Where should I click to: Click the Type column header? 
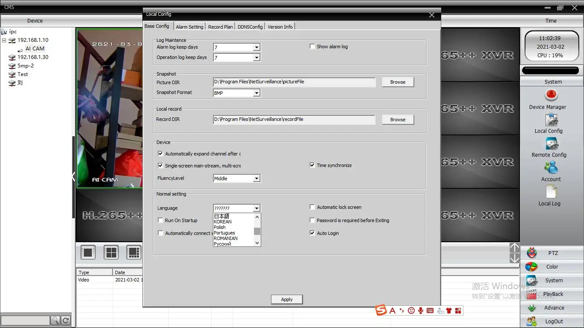point(94,272)
